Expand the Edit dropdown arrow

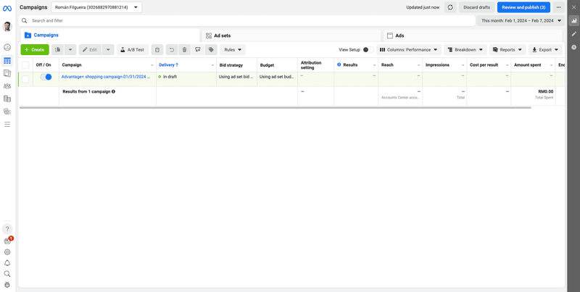click(x=108, y=49)
